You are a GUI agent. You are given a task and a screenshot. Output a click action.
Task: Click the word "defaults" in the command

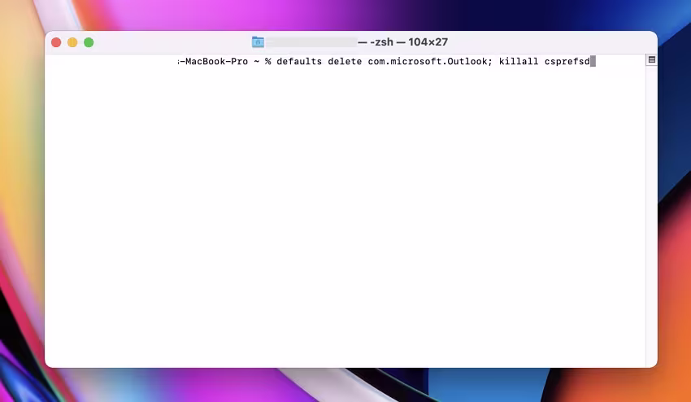(x=299, y=61)
